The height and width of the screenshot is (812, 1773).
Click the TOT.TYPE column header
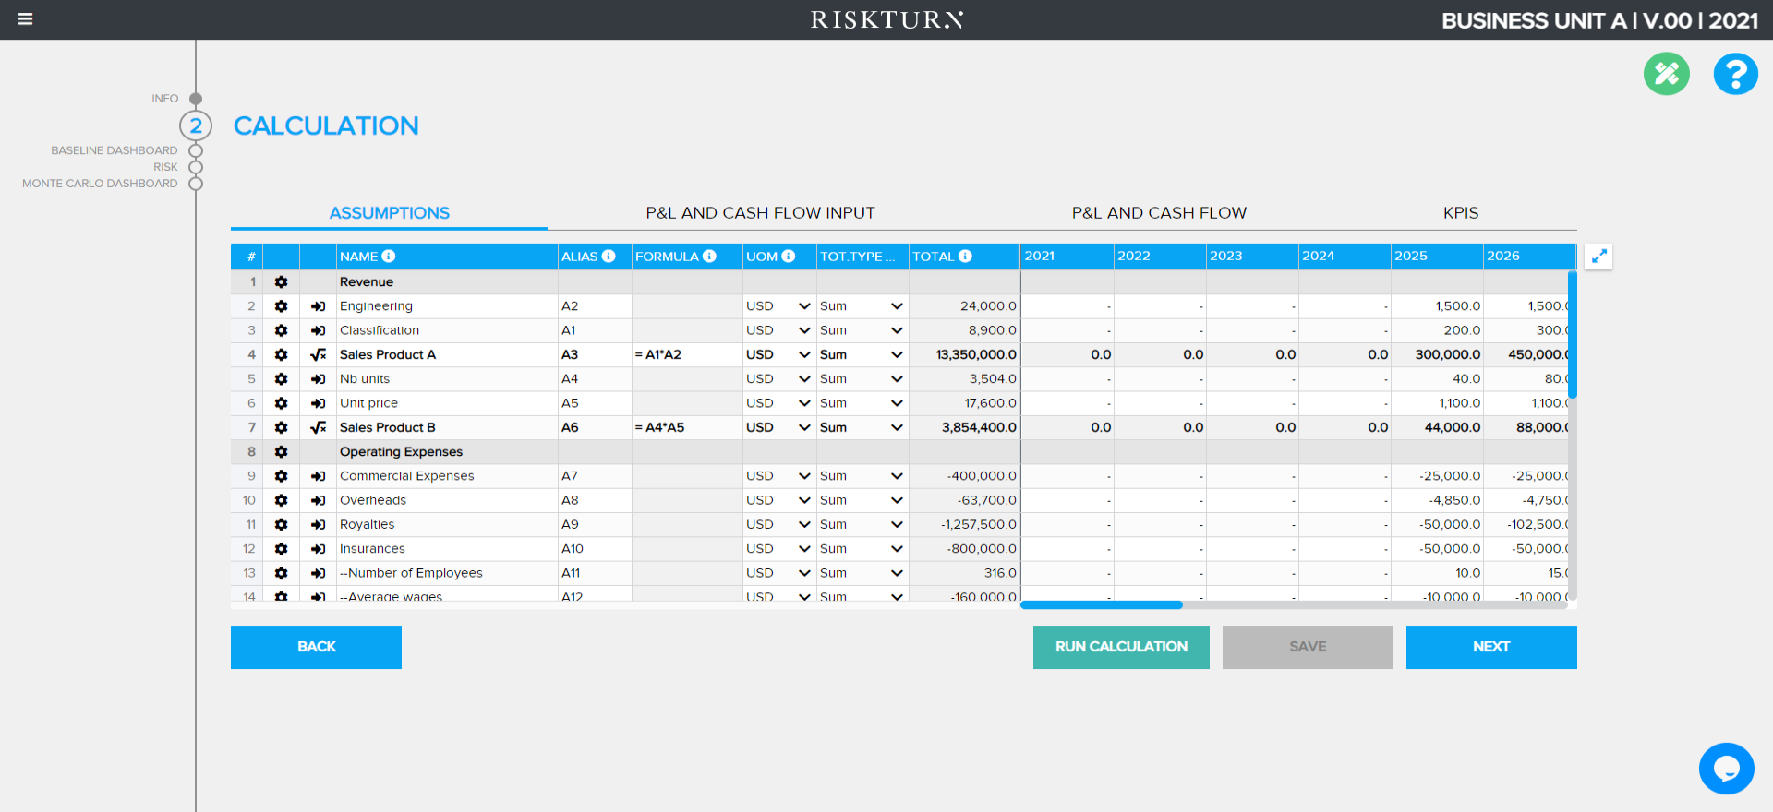[862, 257]
